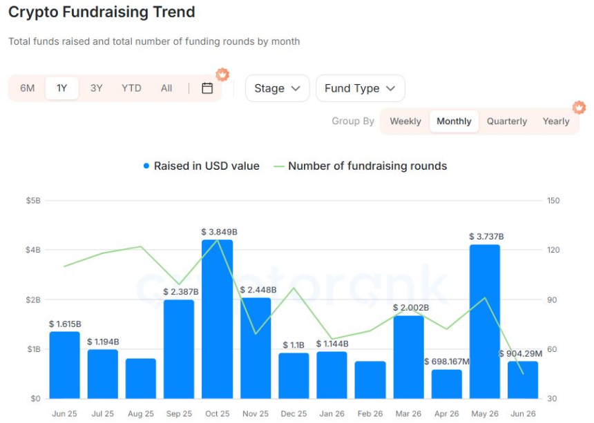Select the 3Y time range
This screenshot has height=423, width=594.
[x=96, y=88]
